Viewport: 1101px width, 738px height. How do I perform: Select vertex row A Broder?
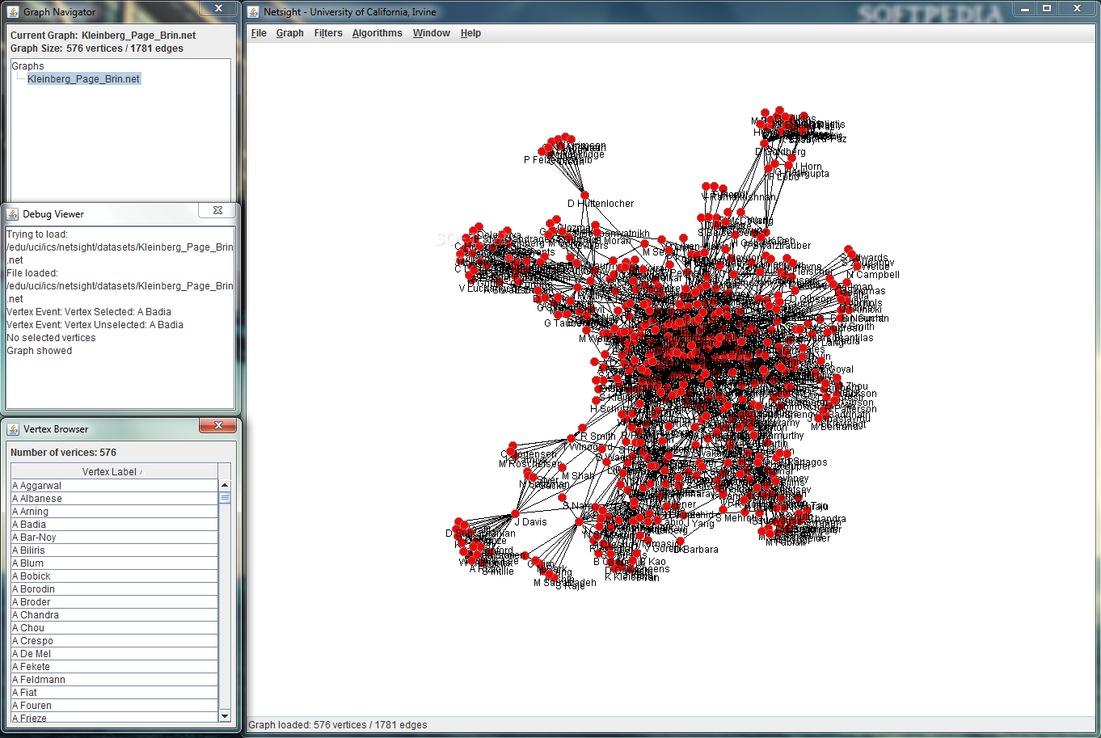tap(114, 602)
